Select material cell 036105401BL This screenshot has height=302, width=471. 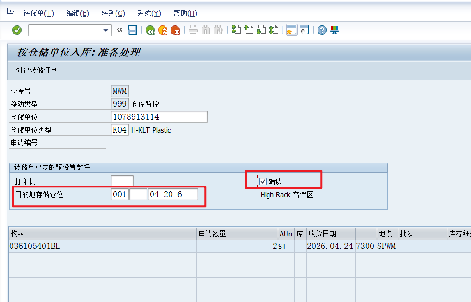103,246
